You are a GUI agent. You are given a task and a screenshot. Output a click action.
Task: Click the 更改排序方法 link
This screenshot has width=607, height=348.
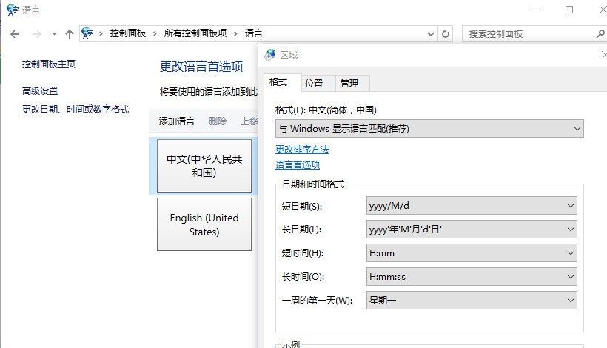(x=302, y=149)
